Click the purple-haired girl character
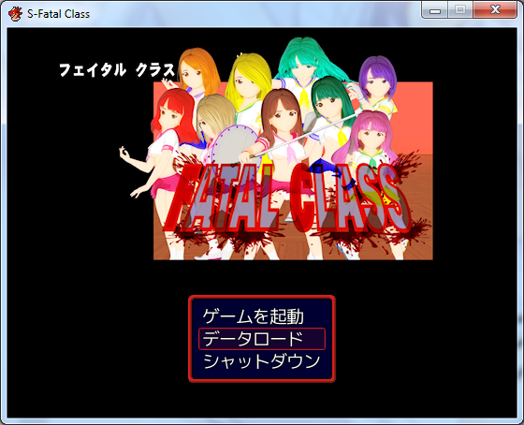Viewport: 524px width, 425px height. (x=378, y=81)
